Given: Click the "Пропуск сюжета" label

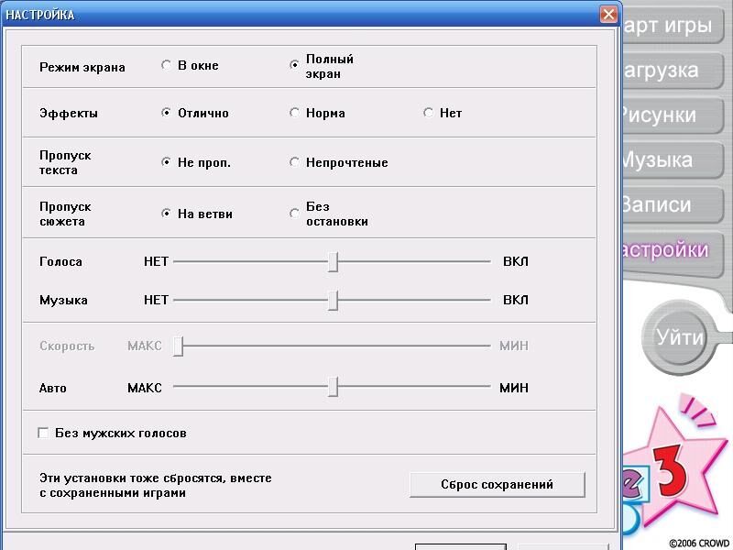Looking at the screenshot, I should point(65,214).
